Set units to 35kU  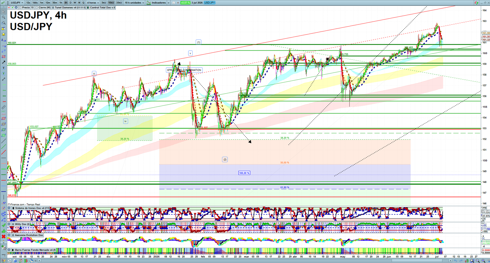pyautogui.click(x=119, y=3)
